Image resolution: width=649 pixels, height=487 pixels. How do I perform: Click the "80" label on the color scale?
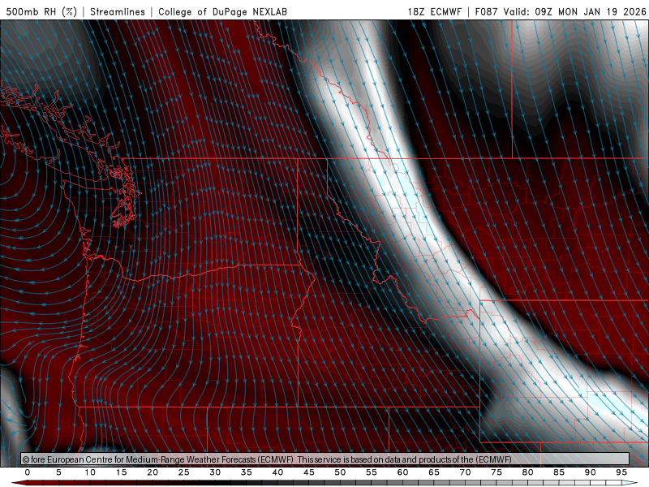click(x=527, y=472)
